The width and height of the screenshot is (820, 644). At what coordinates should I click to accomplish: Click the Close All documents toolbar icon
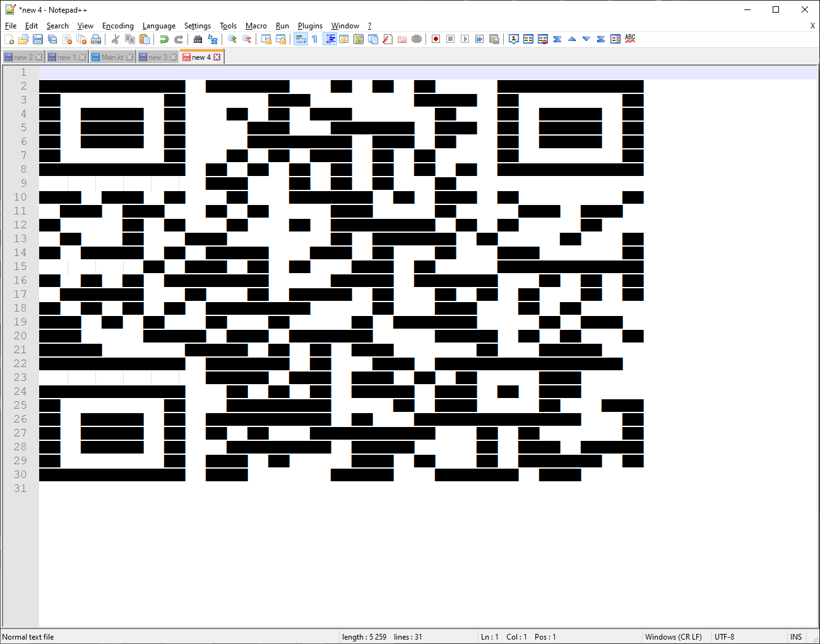coord(81,39)
